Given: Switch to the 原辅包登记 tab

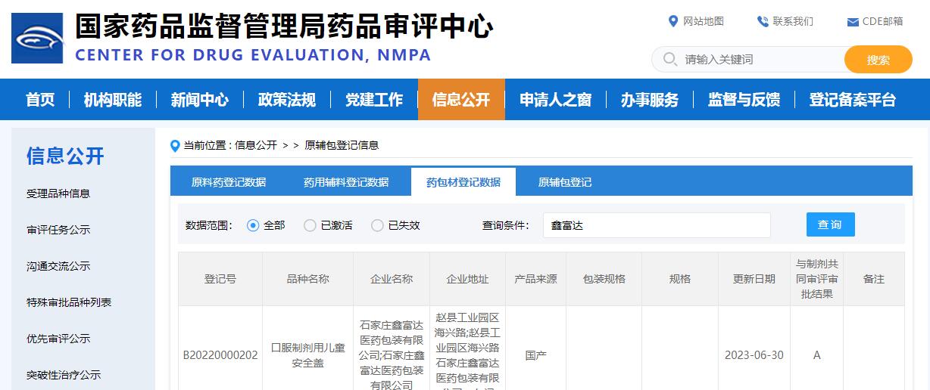Looking at the screenshot, I should point(565,182).
